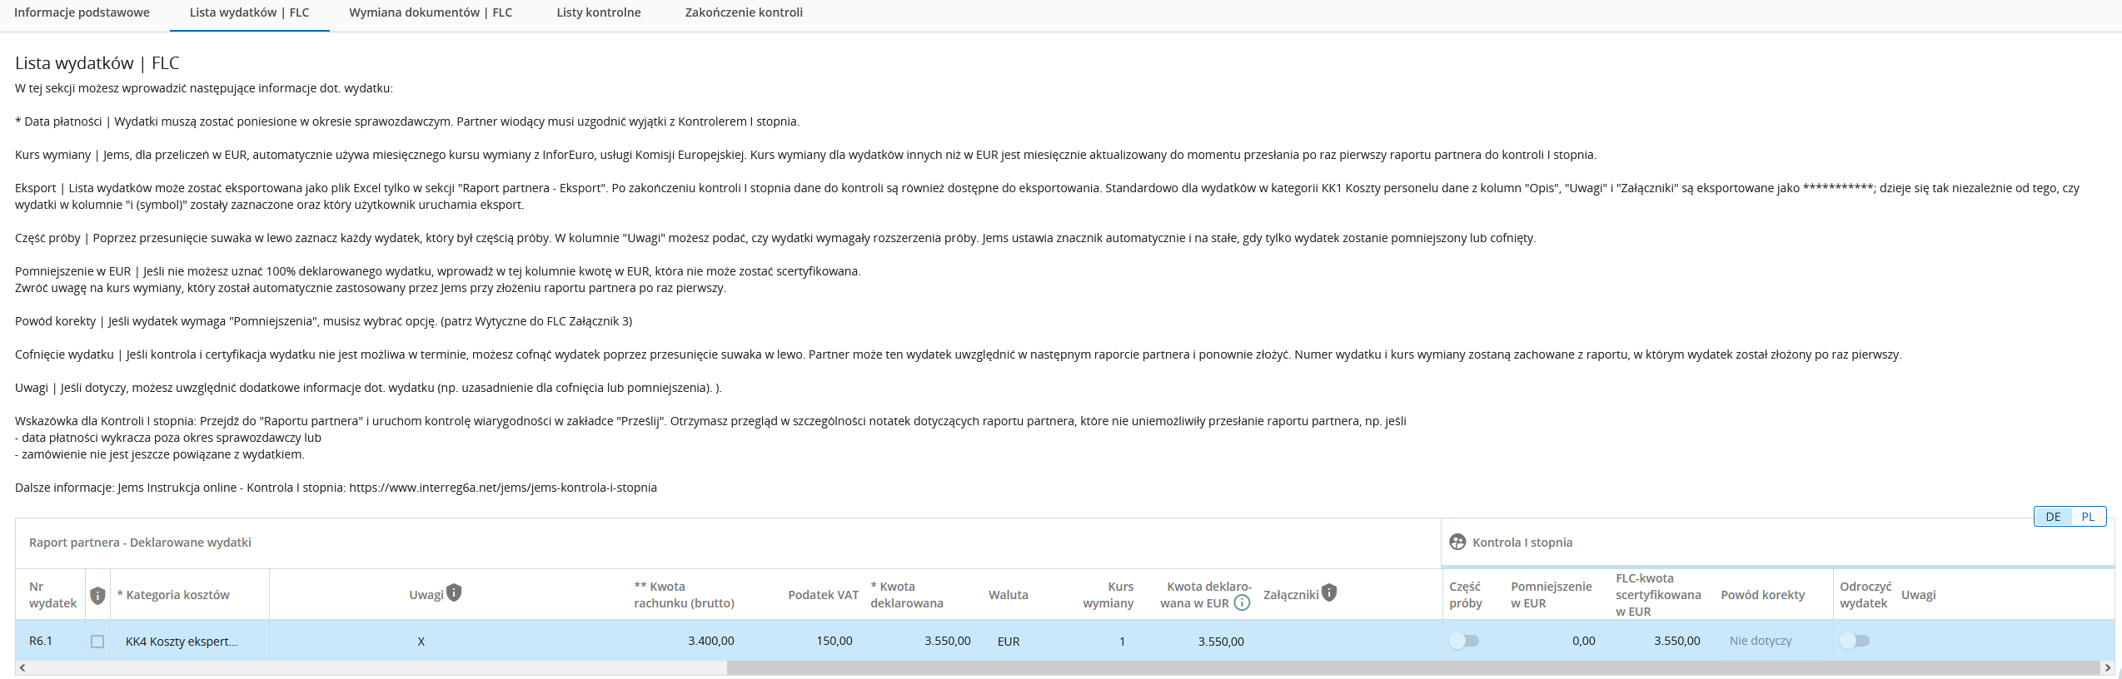Click the shield icon next to Załączniki header
This screenshot has width=2122, height=679.
tap(1329, 592)
